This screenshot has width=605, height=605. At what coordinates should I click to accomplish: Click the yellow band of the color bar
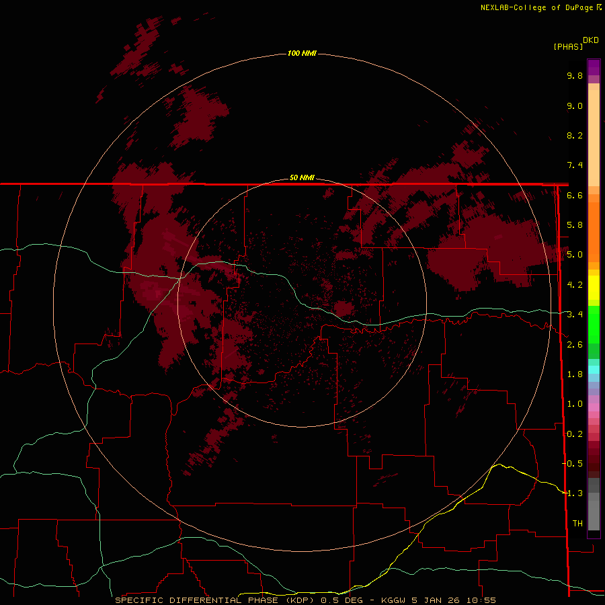coord(594,288)
